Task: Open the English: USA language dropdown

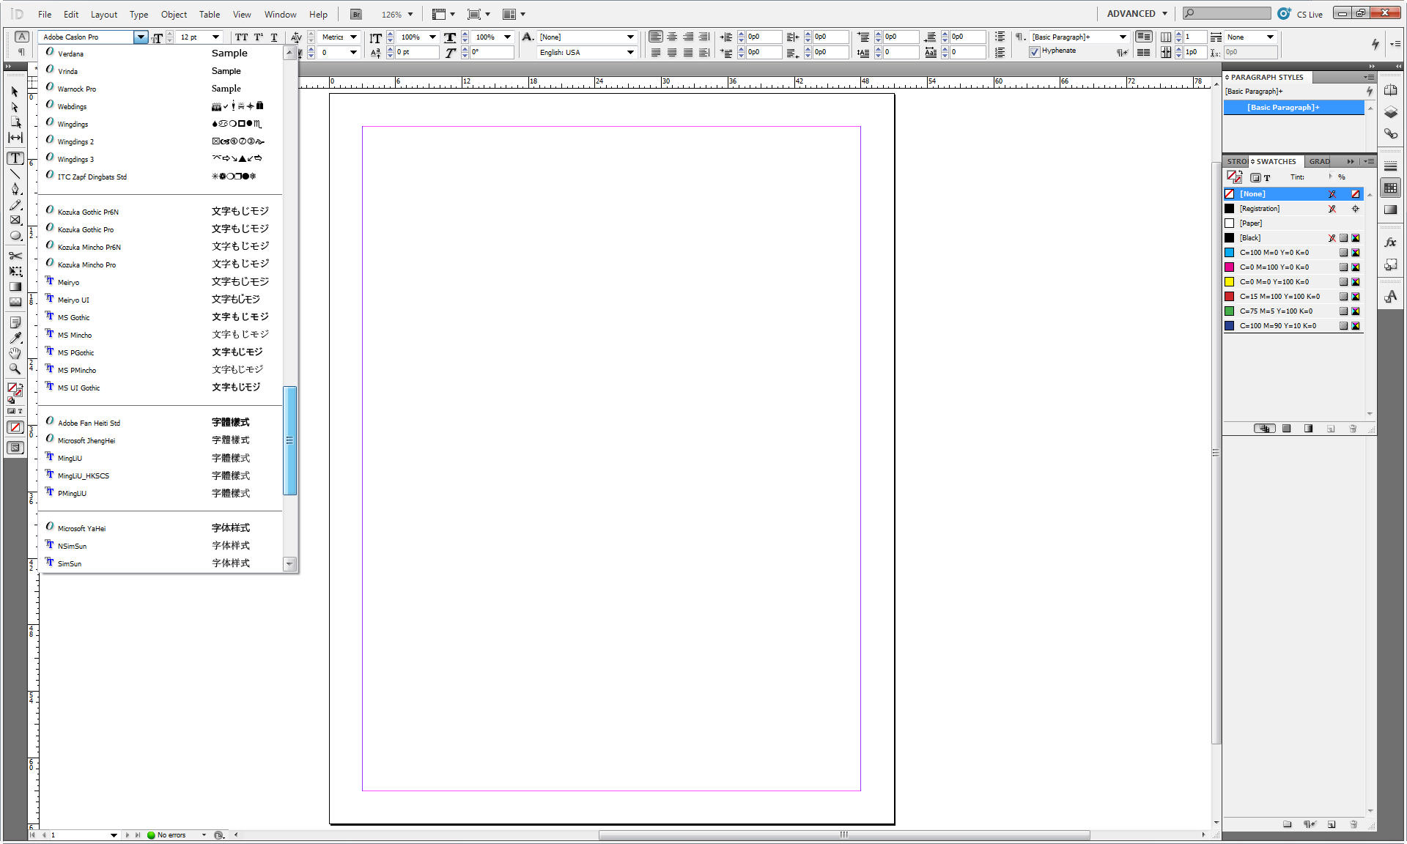Action: coord(630,52)
